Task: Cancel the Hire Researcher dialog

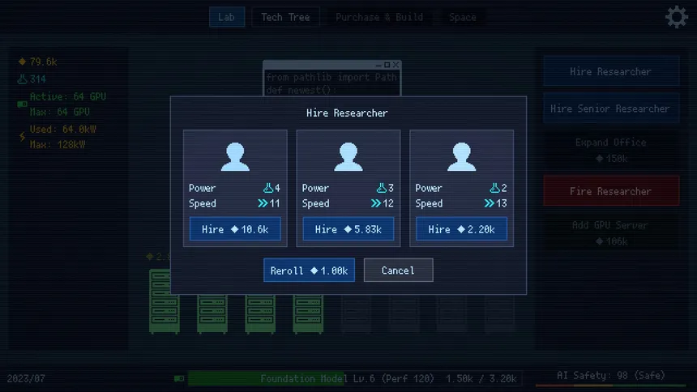Action: 398,271
